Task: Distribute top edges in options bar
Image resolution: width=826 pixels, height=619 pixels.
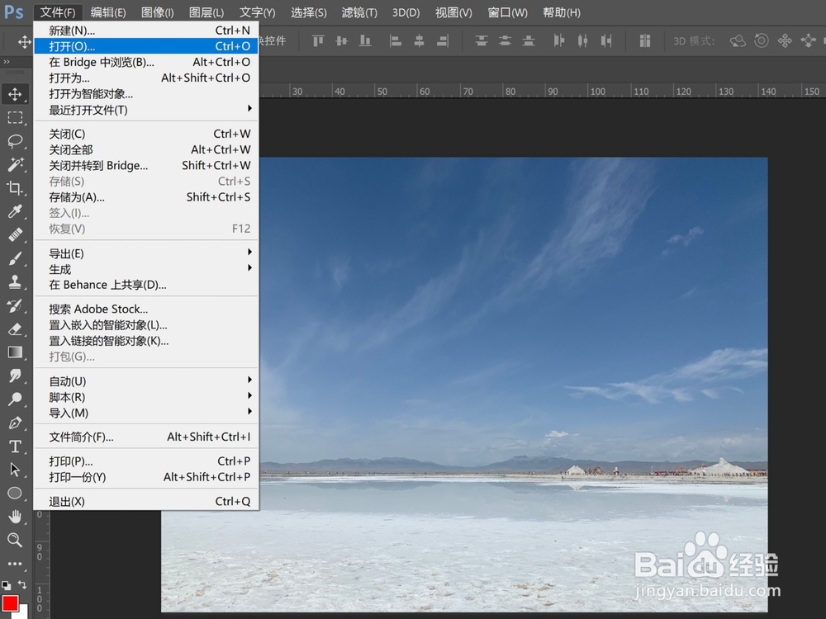Action: [x=482, y=40]
